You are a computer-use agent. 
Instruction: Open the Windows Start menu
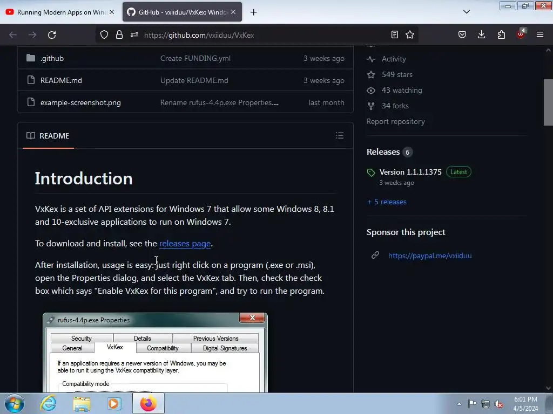point(15,403)
